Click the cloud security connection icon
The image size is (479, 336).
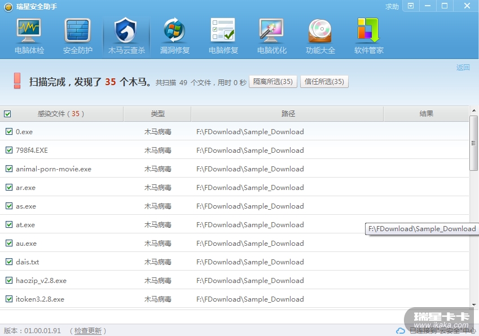click(x=401, y=331)
